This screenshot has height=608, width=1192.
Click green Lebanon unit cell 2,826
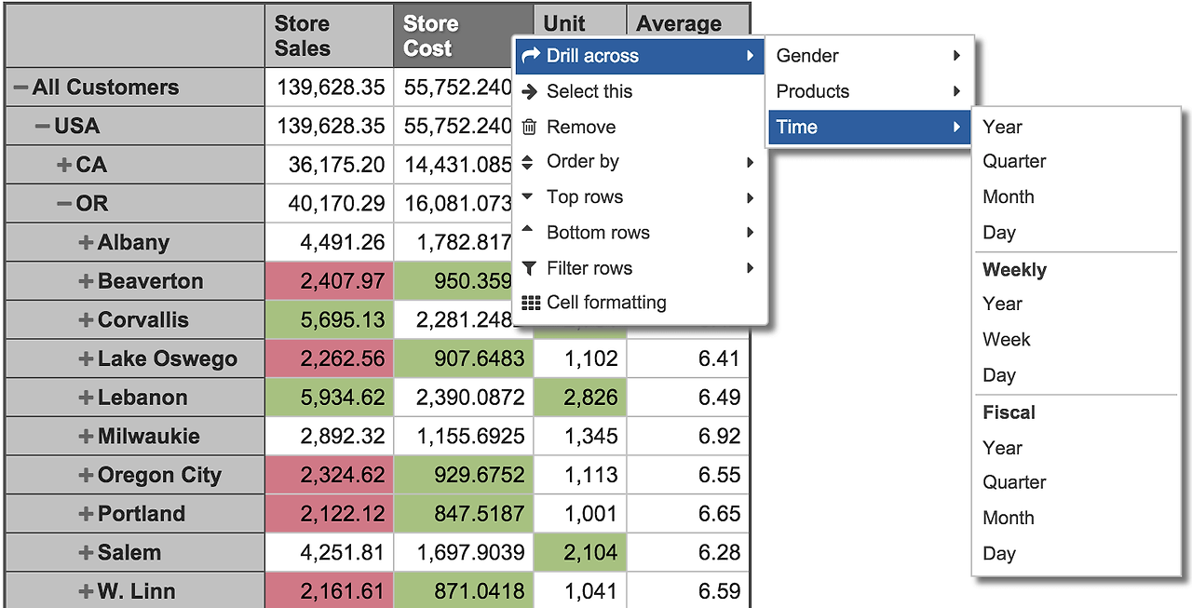click(x=580, y=398)
